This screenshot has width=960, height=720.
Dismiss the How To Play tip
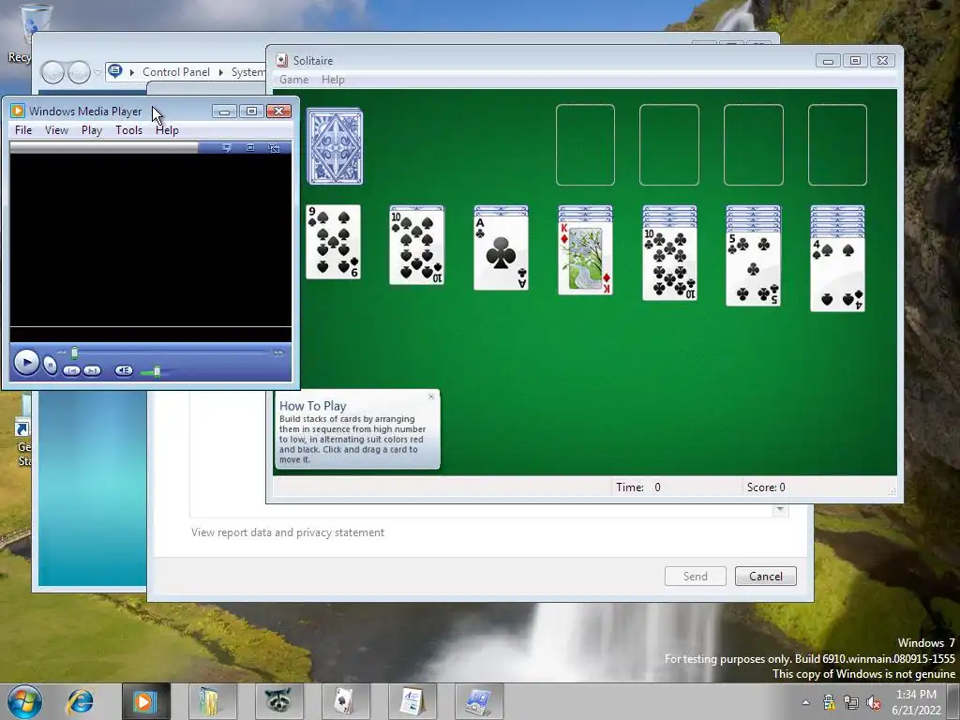(x=431, y=397)
